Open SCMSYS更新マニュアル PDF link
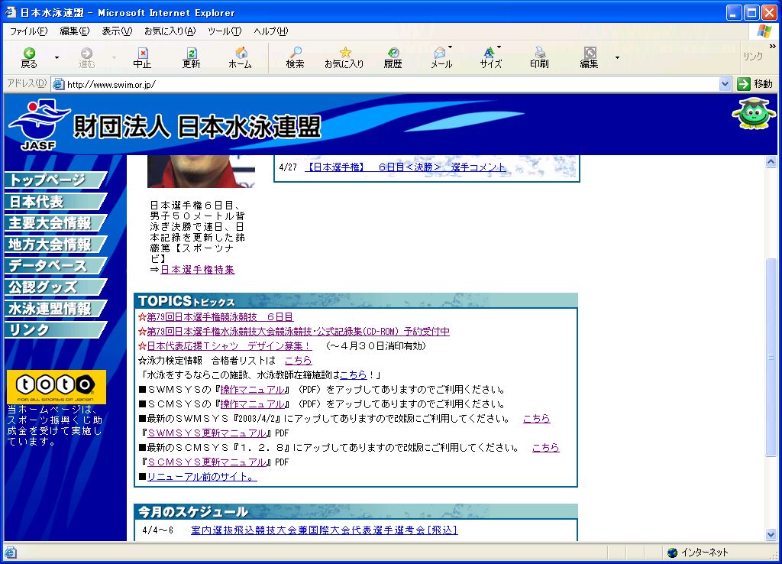This screenshot has width=782, height=564. pyautogui.click(x=207, y=462)
